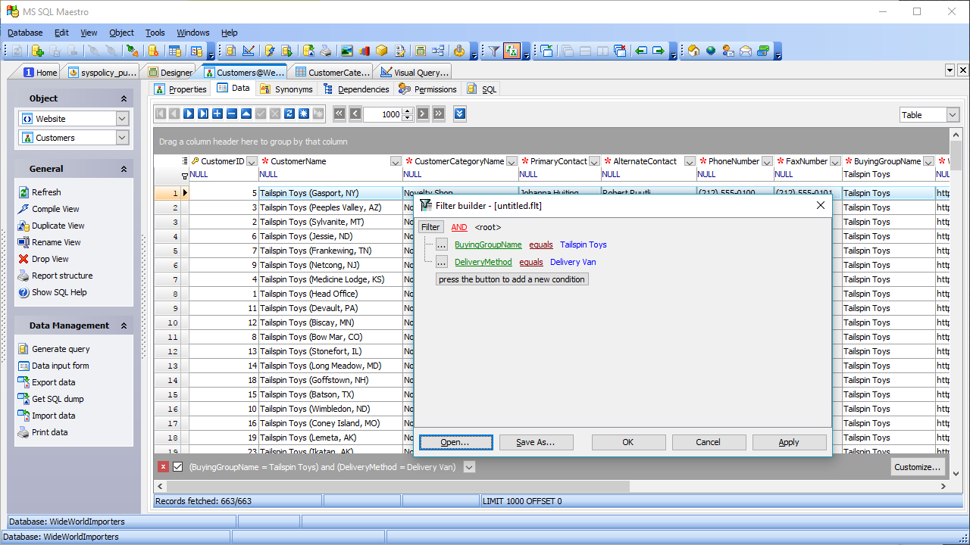This screenshot has width=970, height=545.
Task: Click the Filter root button in builder
Action: click(x=430, y=227)
